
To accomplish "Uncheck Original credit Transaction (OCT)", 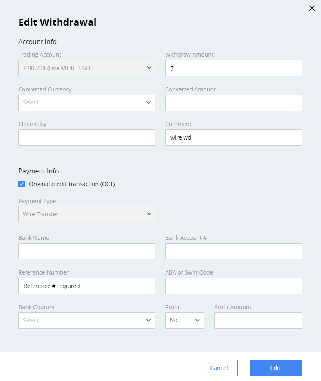I will coord(22,184).
